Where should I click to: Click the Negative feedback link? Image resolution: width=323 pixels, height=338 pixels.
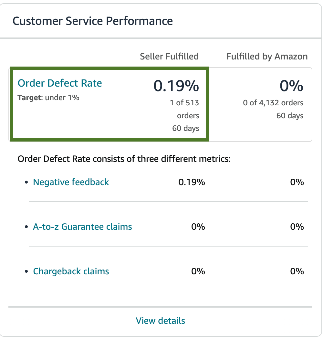coord(71,182)
